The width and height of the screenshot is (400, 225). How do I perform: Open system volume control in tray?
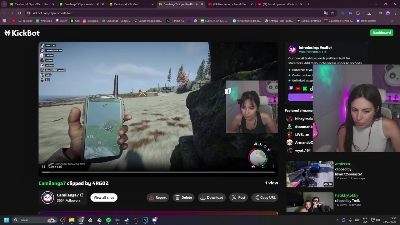pyautogui.click(x=377, y=220)
